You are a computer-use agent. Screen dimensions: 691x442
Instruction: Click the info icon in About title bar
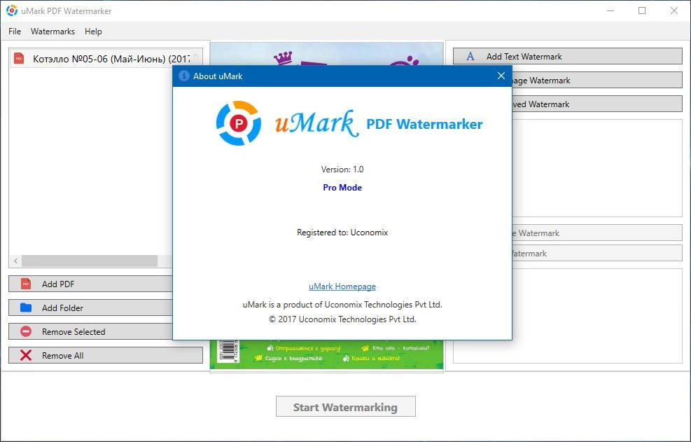[183, 76]
